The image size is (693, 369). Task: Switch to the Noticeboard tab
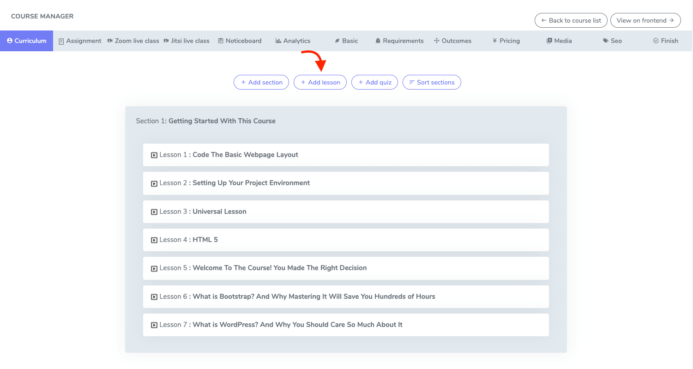point(240,41)
